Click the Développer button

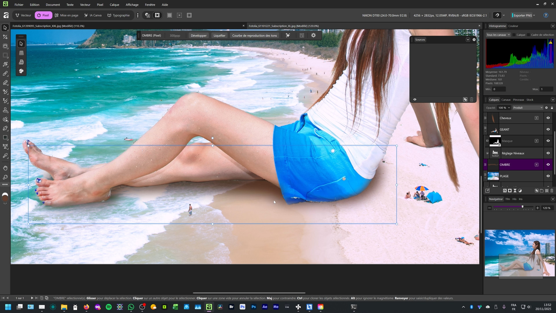tap(199, 36)
